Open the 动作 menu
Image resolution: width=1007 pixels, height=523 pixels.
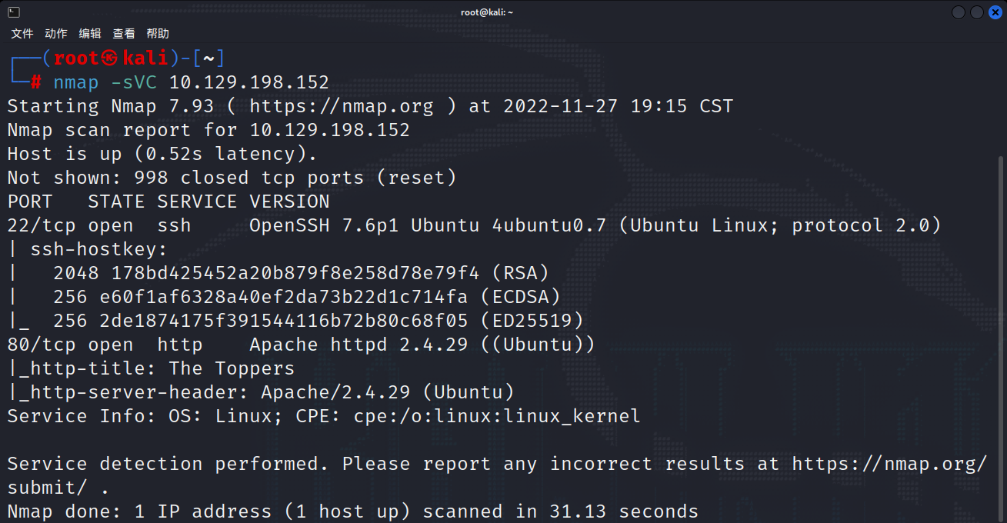click(56, 34)
